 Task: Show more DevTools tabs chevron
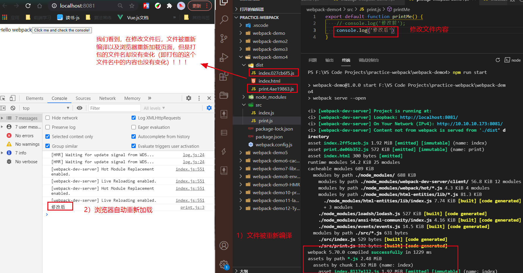pyautogui.click(x=150, y=98)
